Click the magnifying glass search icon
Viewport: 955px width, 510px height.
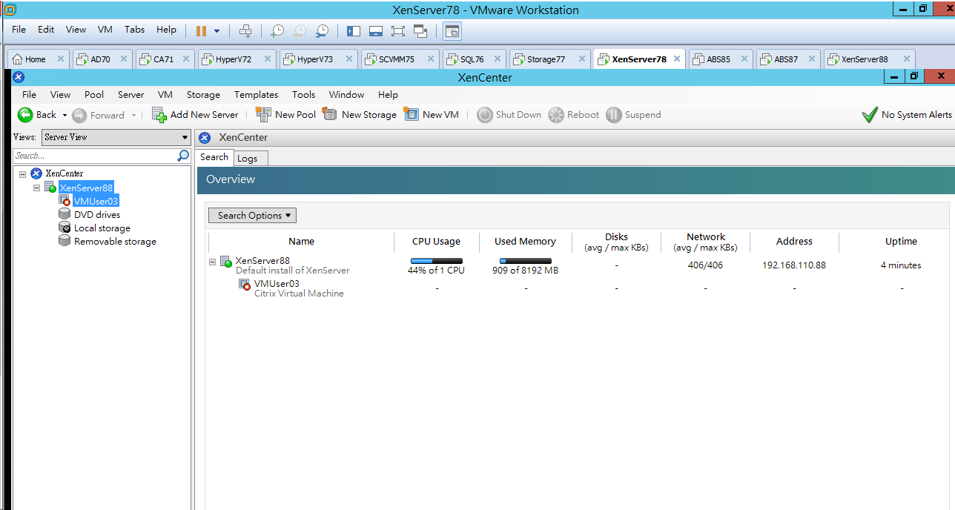183,156
